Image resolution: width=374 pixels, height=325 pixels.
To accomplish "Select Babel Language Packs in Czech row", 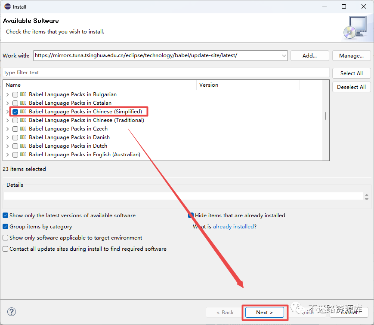I will point(68,129).
